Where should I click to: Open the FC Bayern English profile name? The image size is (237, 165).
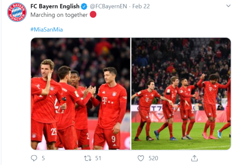[x=55, y=6]
